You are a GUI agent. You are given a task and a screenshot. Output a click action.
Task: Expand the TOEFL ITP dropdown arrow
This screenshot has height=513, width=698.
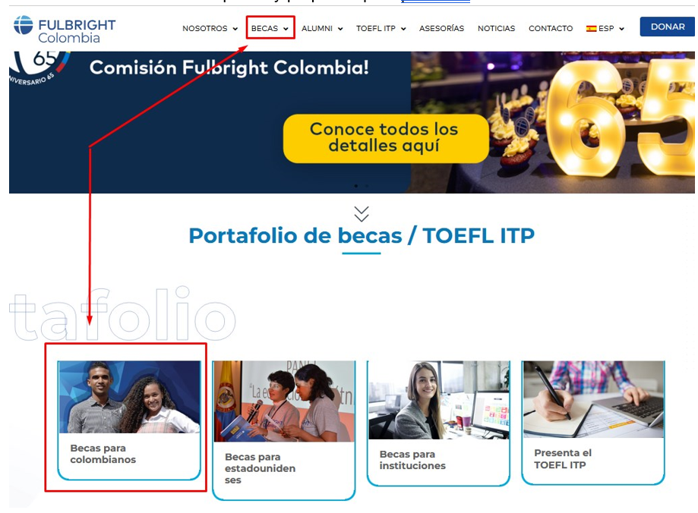(x=403, y=29)
